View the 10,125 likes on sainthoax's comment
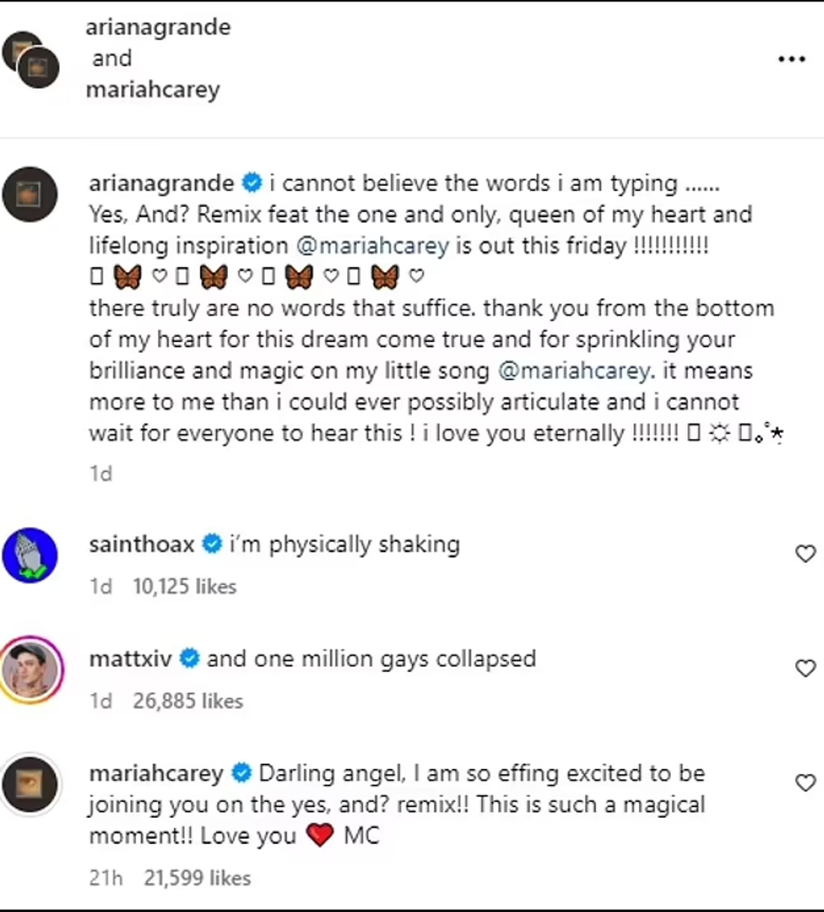The width and height of the screenshot is (824, 912). [x=185, y=586]
